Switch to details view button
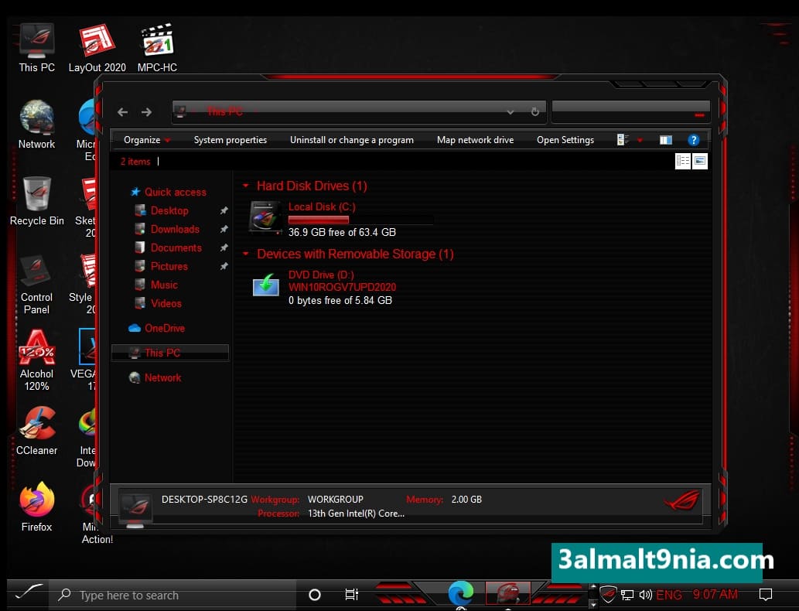 (682, 161)
